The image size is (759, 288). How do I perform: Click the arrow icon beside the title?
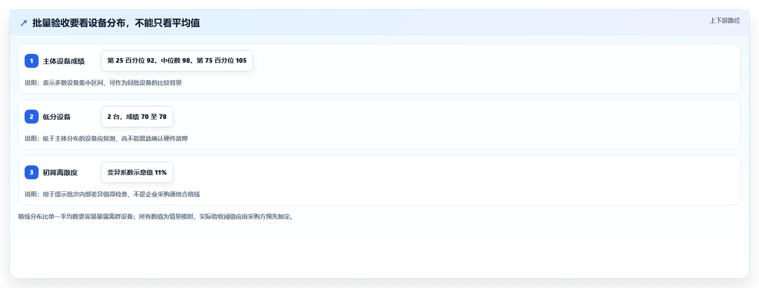tap(24, 23)
